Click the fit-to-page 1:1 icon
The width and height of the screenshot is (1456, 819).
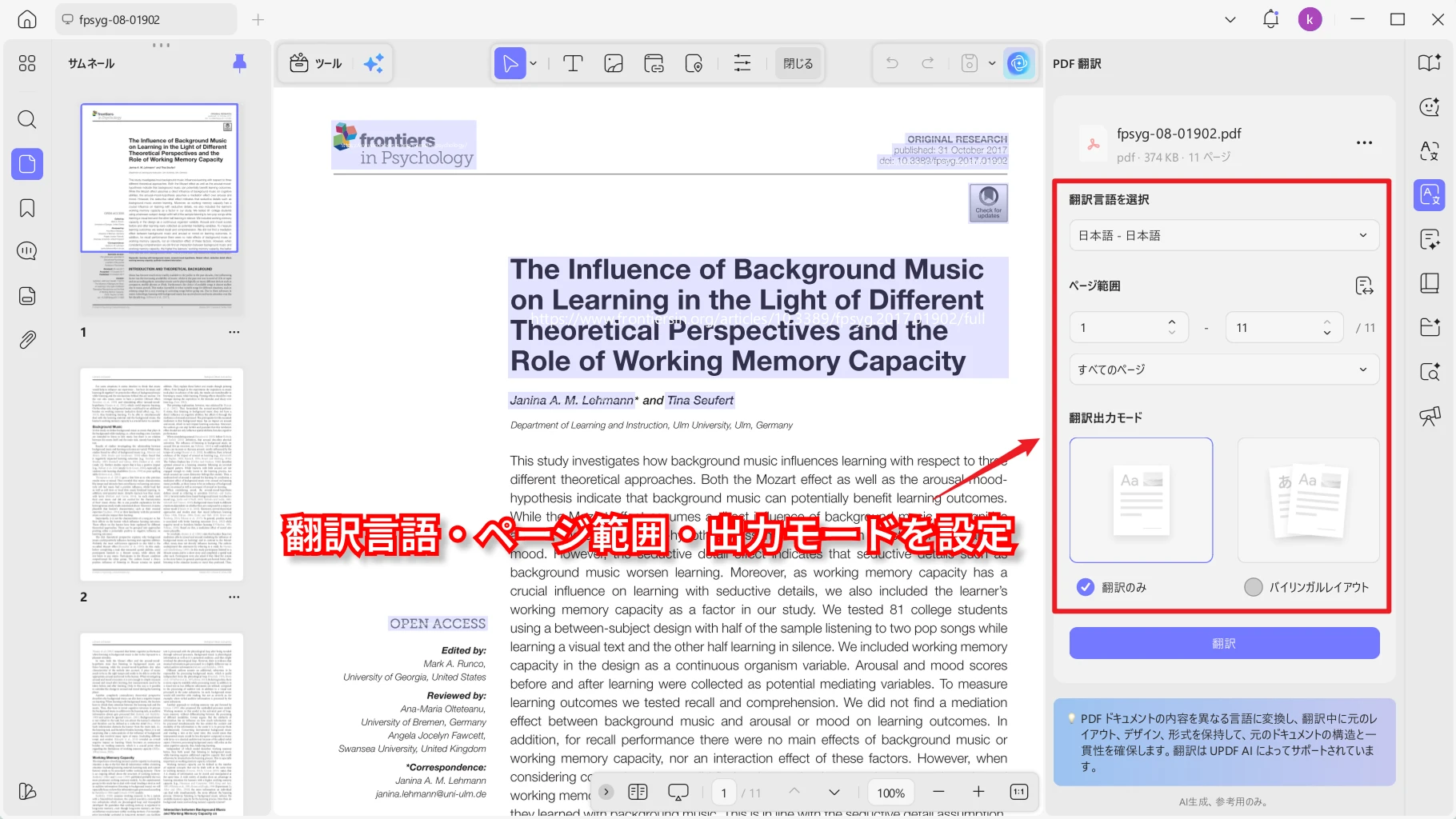1018,792
